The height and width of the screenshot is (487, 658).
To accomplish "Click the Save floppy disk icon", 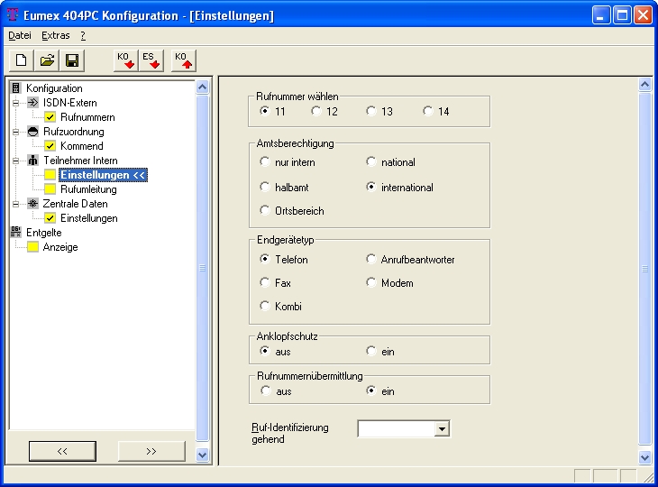I will [x=72, y=60].
